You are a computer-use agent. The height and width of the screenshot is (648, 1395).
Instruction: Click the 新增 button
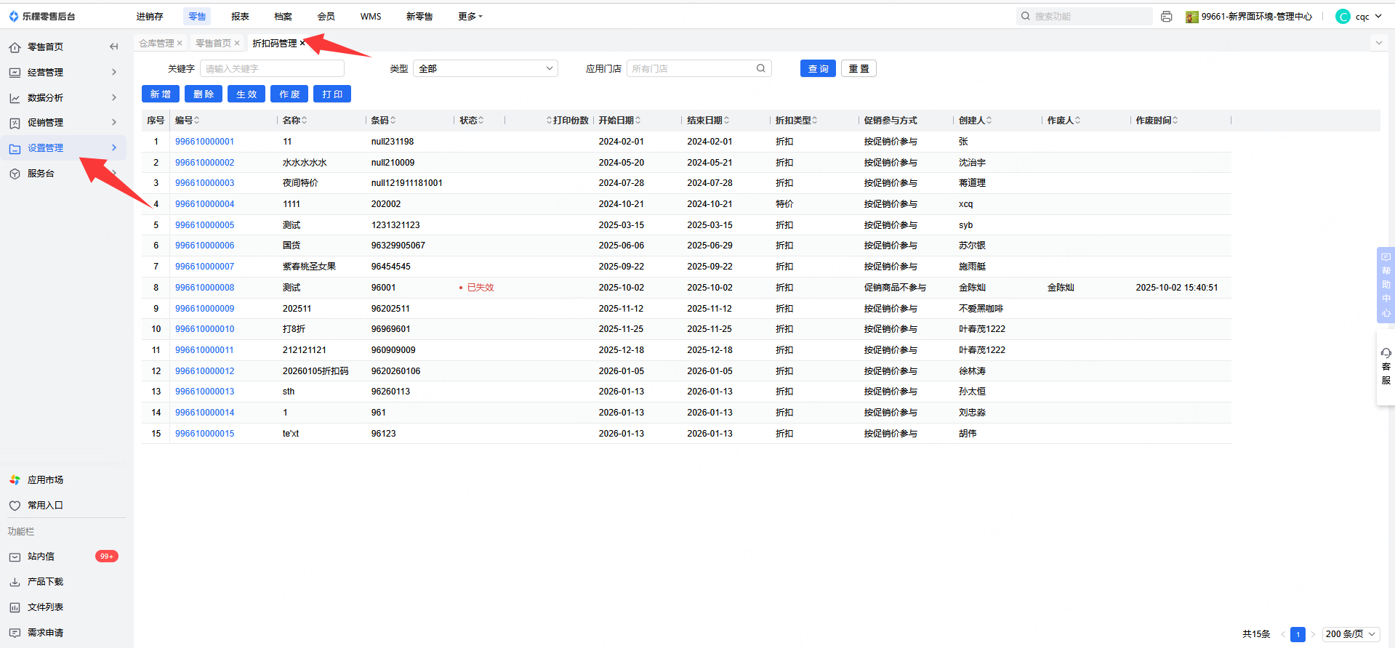[160, 94]
